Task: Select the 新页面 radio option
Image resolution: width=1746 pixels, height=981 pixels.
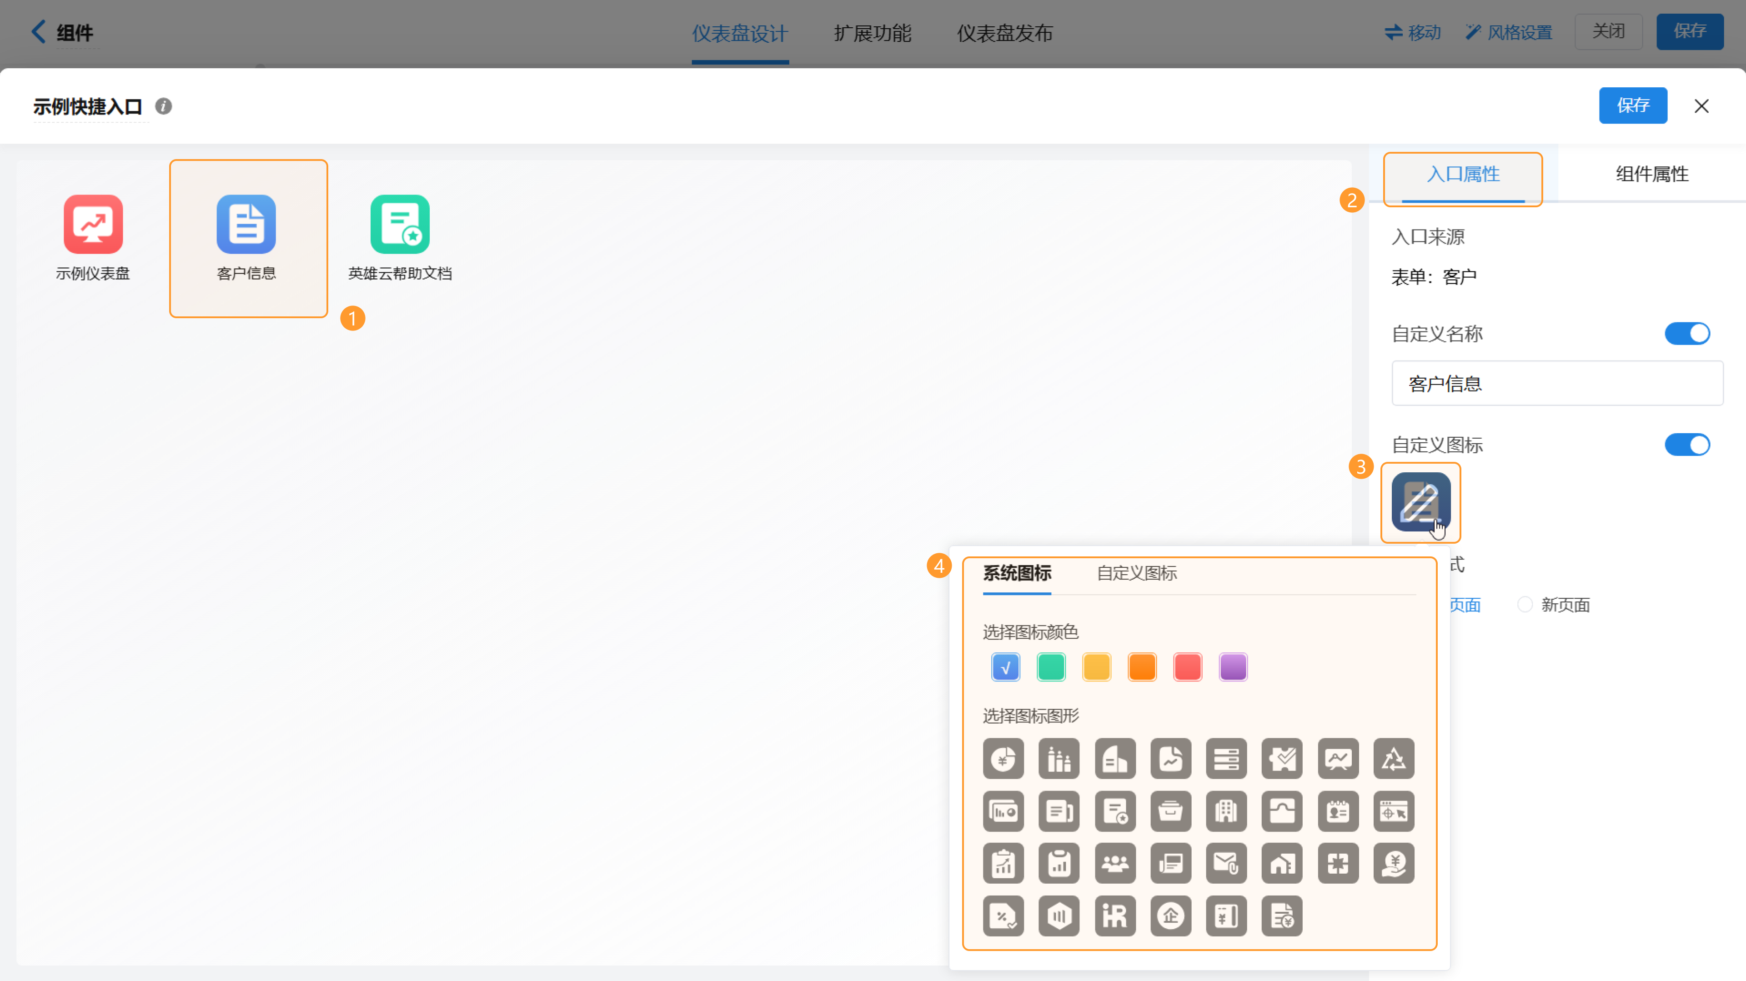Action: click(x=1525, y=604)
